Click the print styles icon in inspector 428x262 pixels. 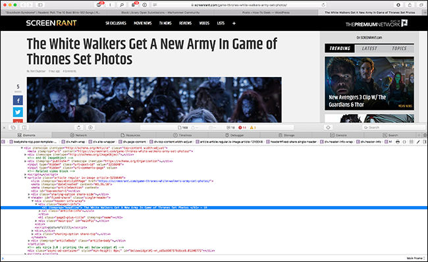click(398, 142)
